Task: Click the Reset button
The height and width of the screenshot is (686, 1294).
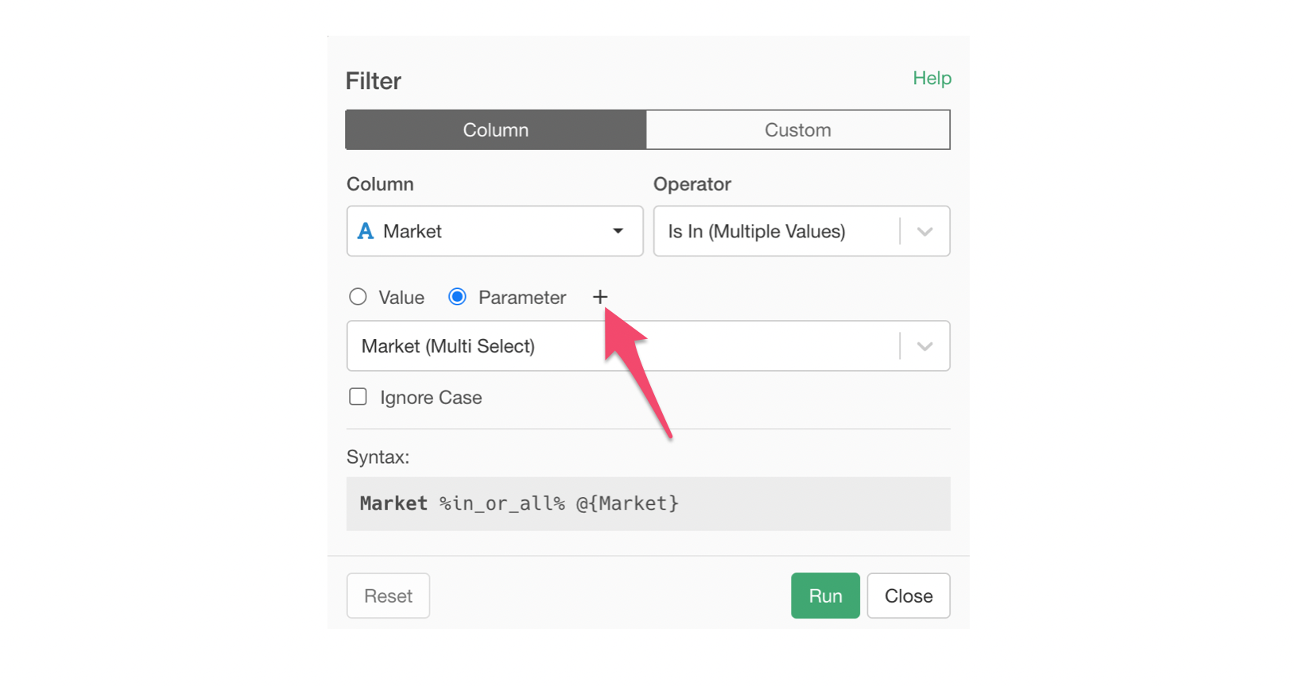Action: tap(388, 595)
